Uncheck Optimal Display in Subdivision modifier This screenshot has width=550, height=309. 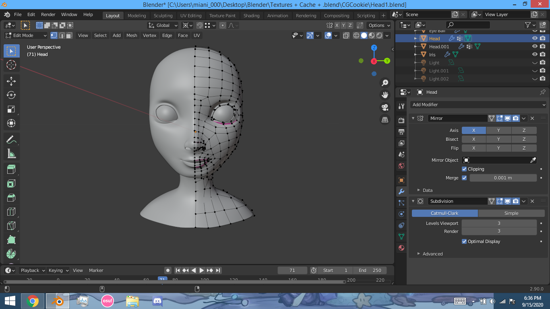pos(464,241)
